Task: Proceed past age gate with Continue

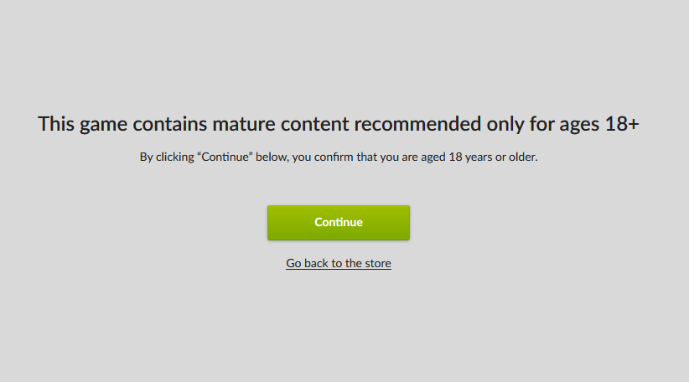Action: pos(339,223)
